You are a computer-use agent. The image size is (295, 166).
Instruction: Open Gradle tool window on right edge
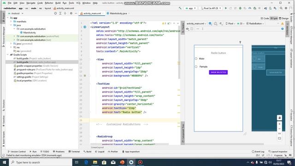tap(291, 18)
